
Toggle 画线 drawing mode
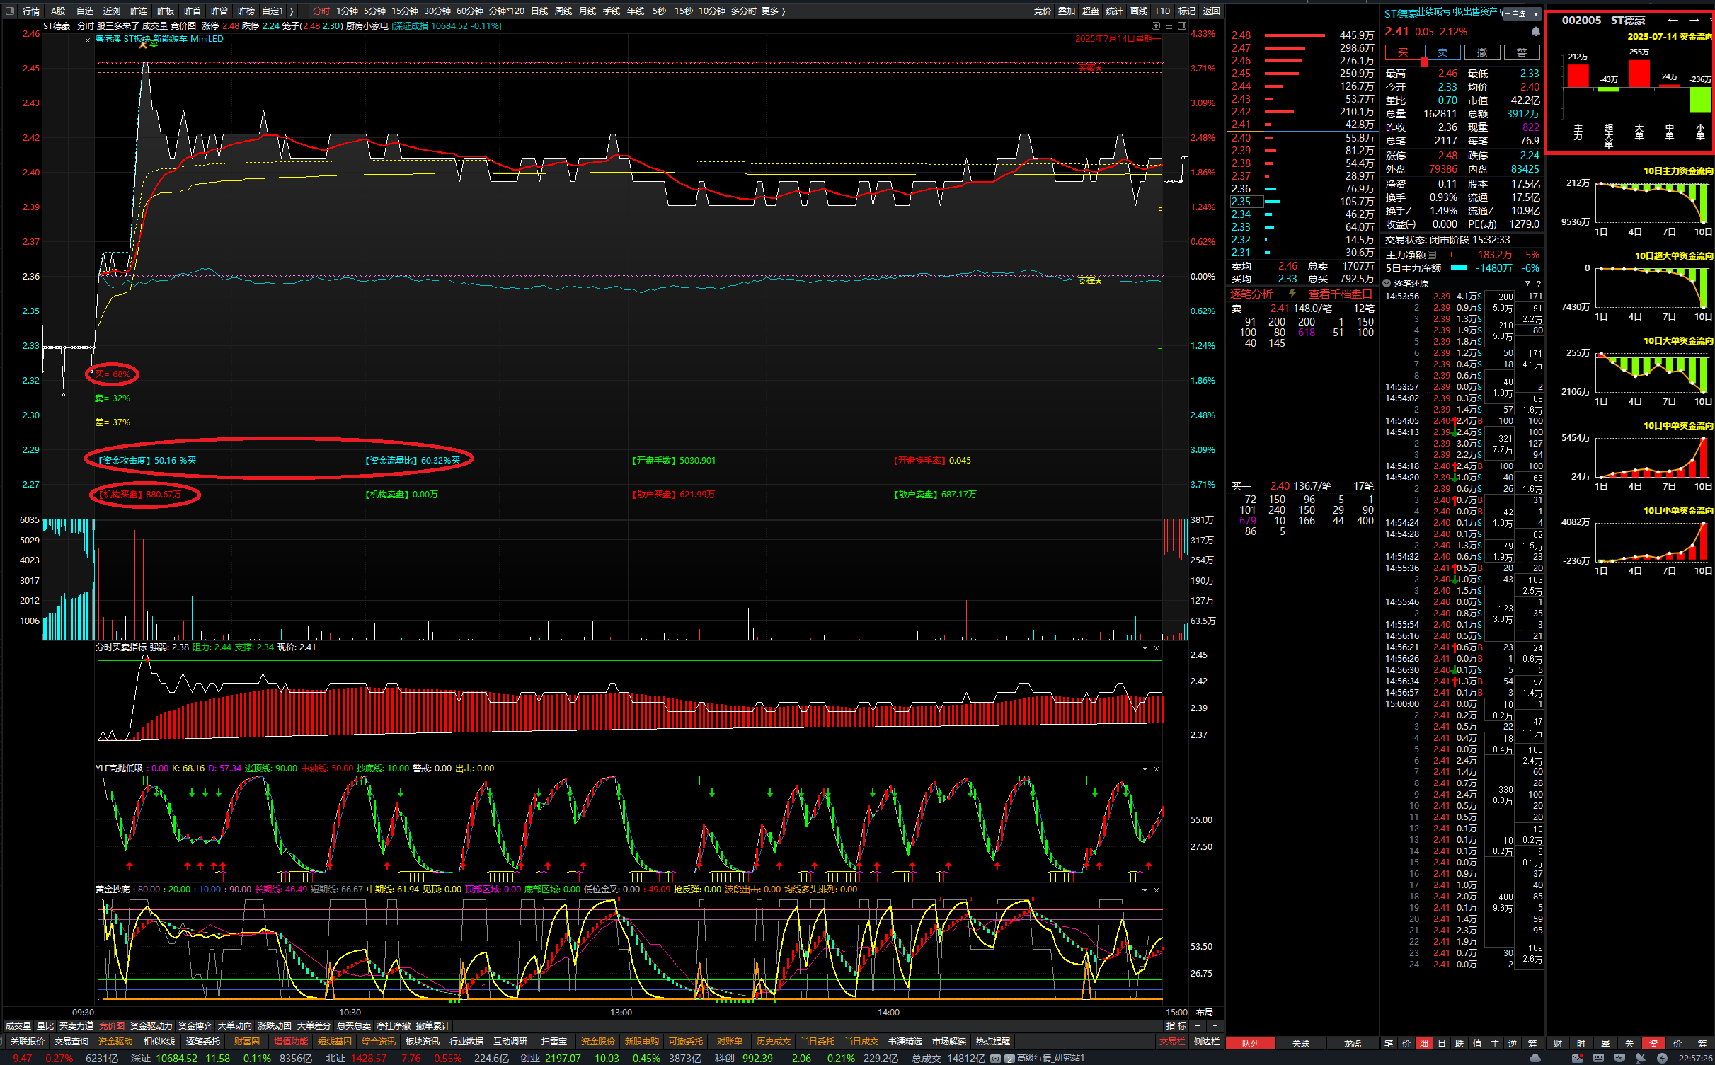tap(1139, 11)
